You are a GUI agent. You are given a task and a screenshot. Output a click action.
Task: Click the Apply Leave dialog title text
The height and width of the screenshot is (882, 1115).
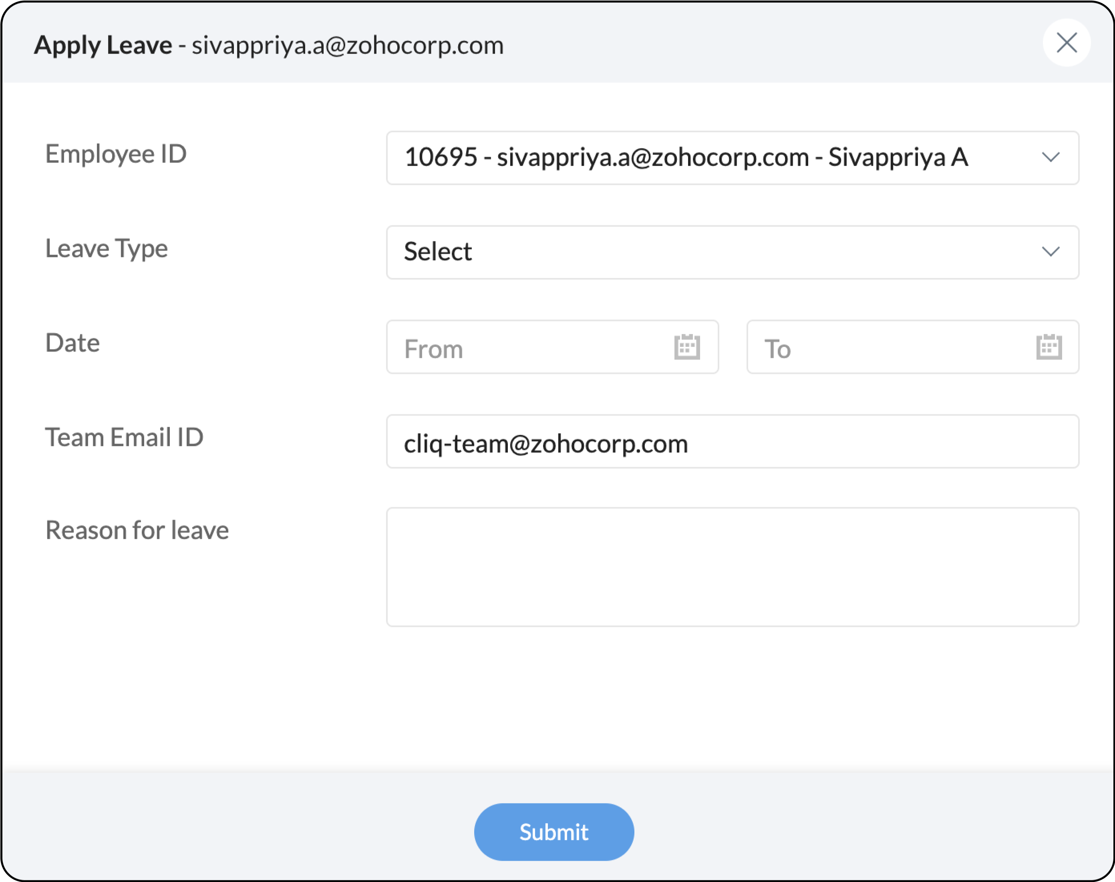point(269,46)
